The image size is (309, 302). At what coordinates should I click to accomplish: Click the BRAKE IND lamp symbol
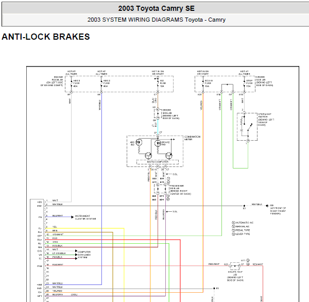pos(158,143)
